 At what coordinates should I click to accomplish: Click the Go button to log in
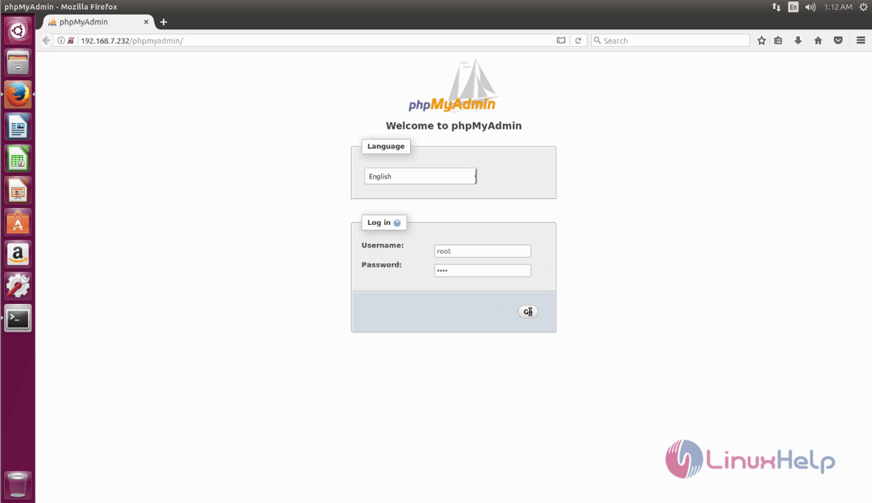(528, 311)
